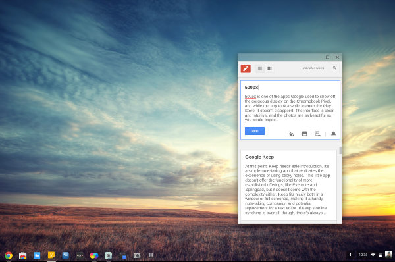Click the user avatar in system tray
The image size is (395, 262).
point(388,255)
